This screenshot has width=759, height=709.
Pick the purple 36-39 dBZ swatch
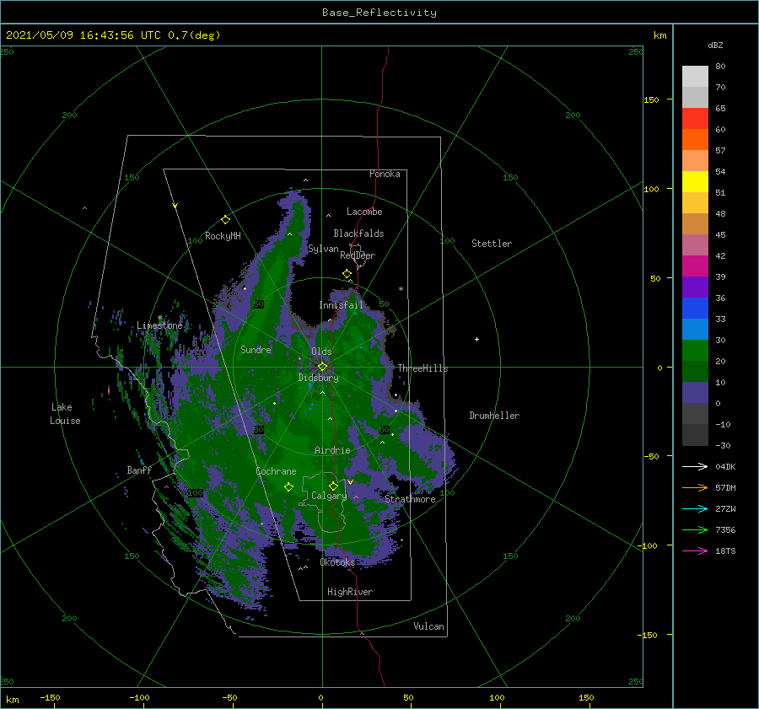pos(695,287)
